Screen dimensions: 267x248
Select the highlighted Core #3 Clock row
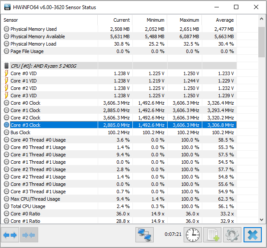point(119,125)
